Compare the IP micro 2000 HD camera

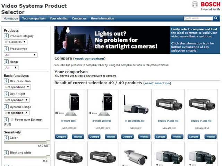(x=94, y=137)
